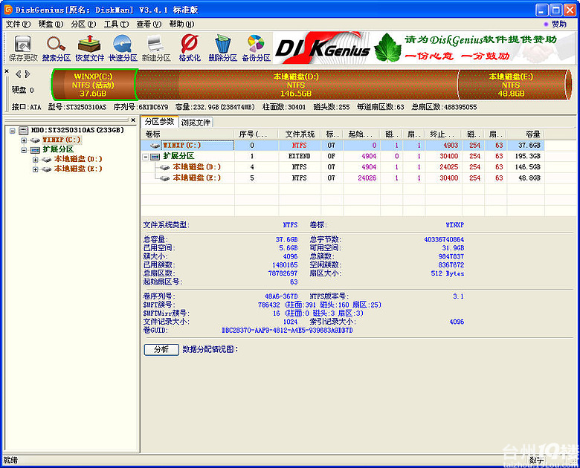Click the Search Partition (搜索分区) magnifier icon

[x=56, y=48]
